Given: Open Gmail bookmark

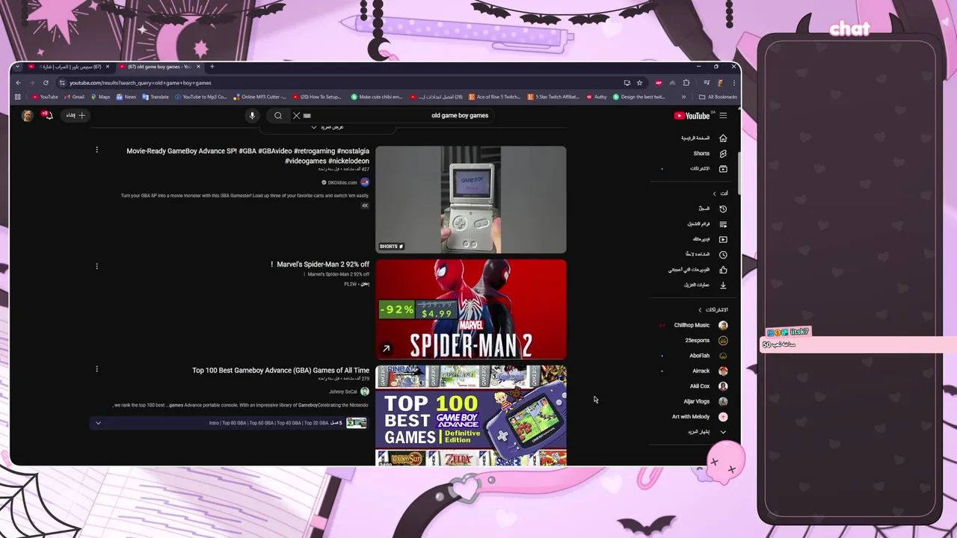Looking at the screenshot, I should click(x=74, y=96).
